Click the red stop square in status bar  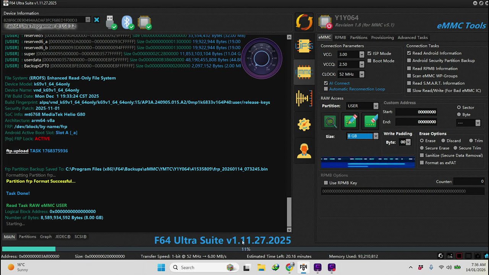tap(459, 256)
